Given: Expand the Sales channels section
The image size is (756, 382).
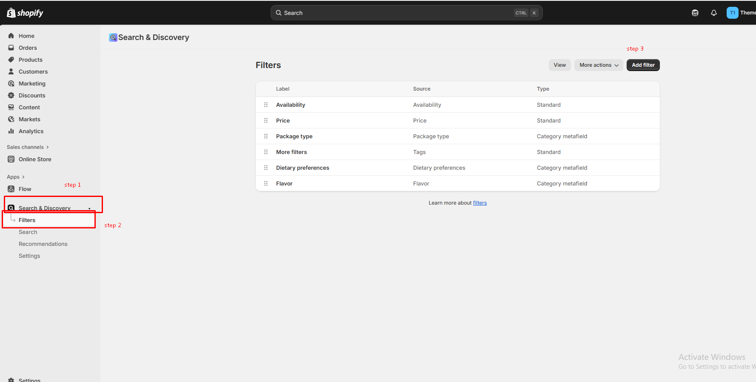Looking at the screenshot, I should (x=28, y=147).
